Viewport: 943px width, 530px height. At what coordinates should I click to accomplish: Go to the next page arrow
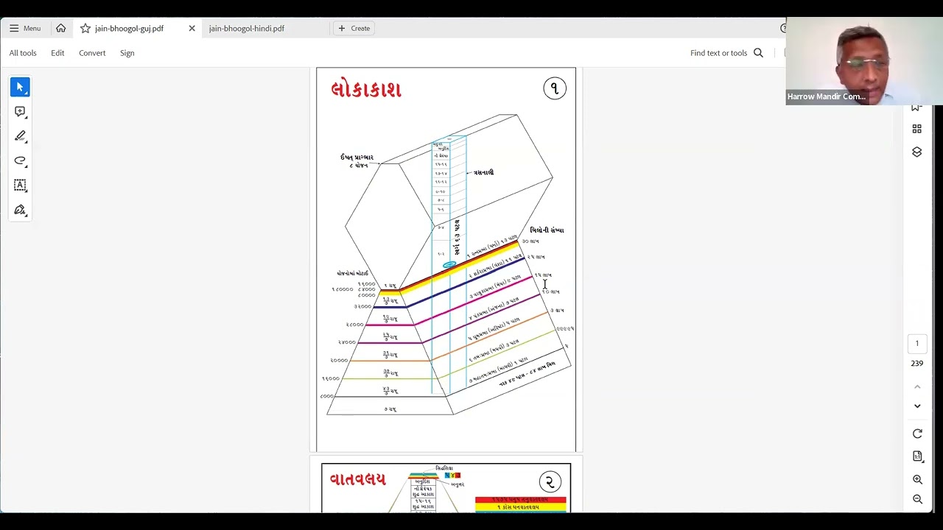point(917,406)
